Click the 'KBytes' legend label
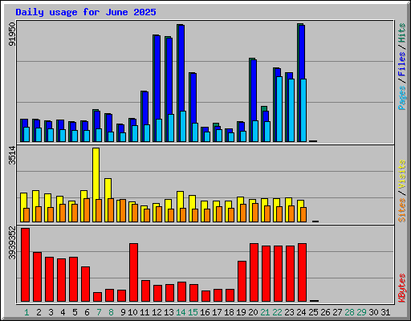 pyautogui.click(x=402, y=288)
